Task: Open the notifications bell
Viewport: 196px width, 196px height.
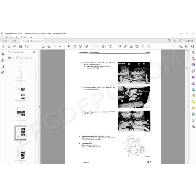Action: [174, 41]
